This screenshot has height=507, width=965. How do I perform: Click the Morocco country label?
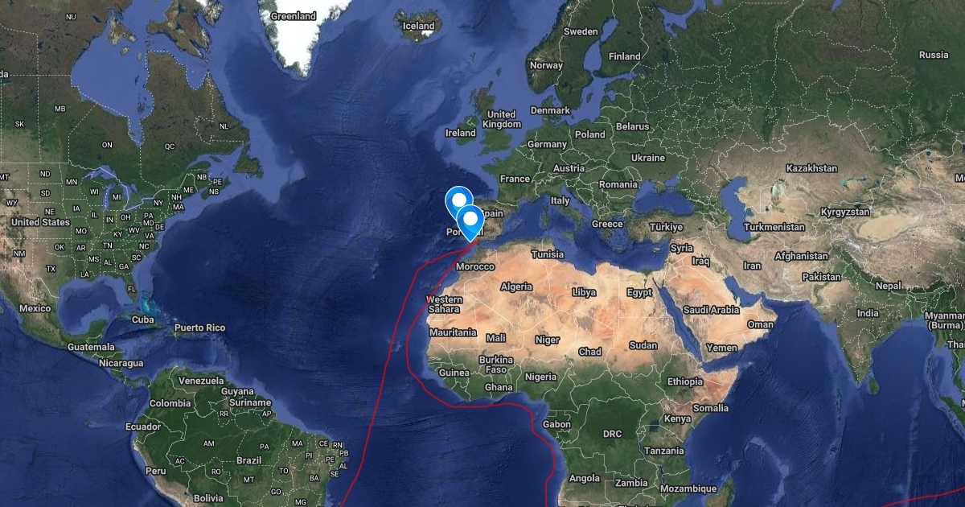pyautogui.click(x=474, y=266)
